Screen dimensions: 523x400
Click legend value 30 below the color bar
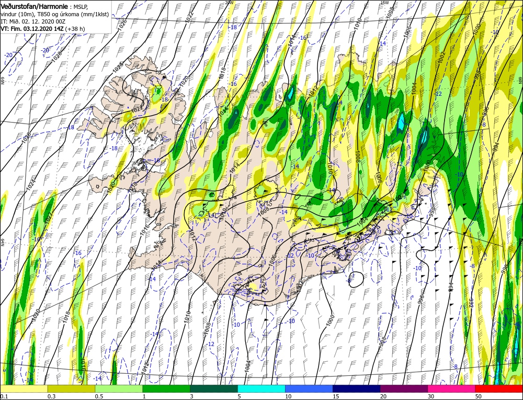pyautogui.click(x=431, y=396)
